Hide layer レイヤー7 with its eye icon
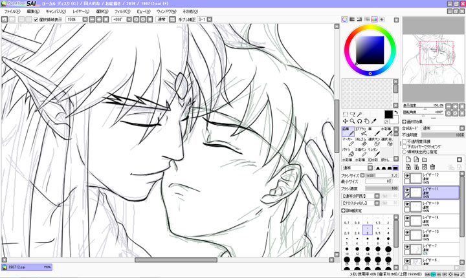The height and width of the screenshot is (278, 466). pyautogui.click(x=407, y=246)
